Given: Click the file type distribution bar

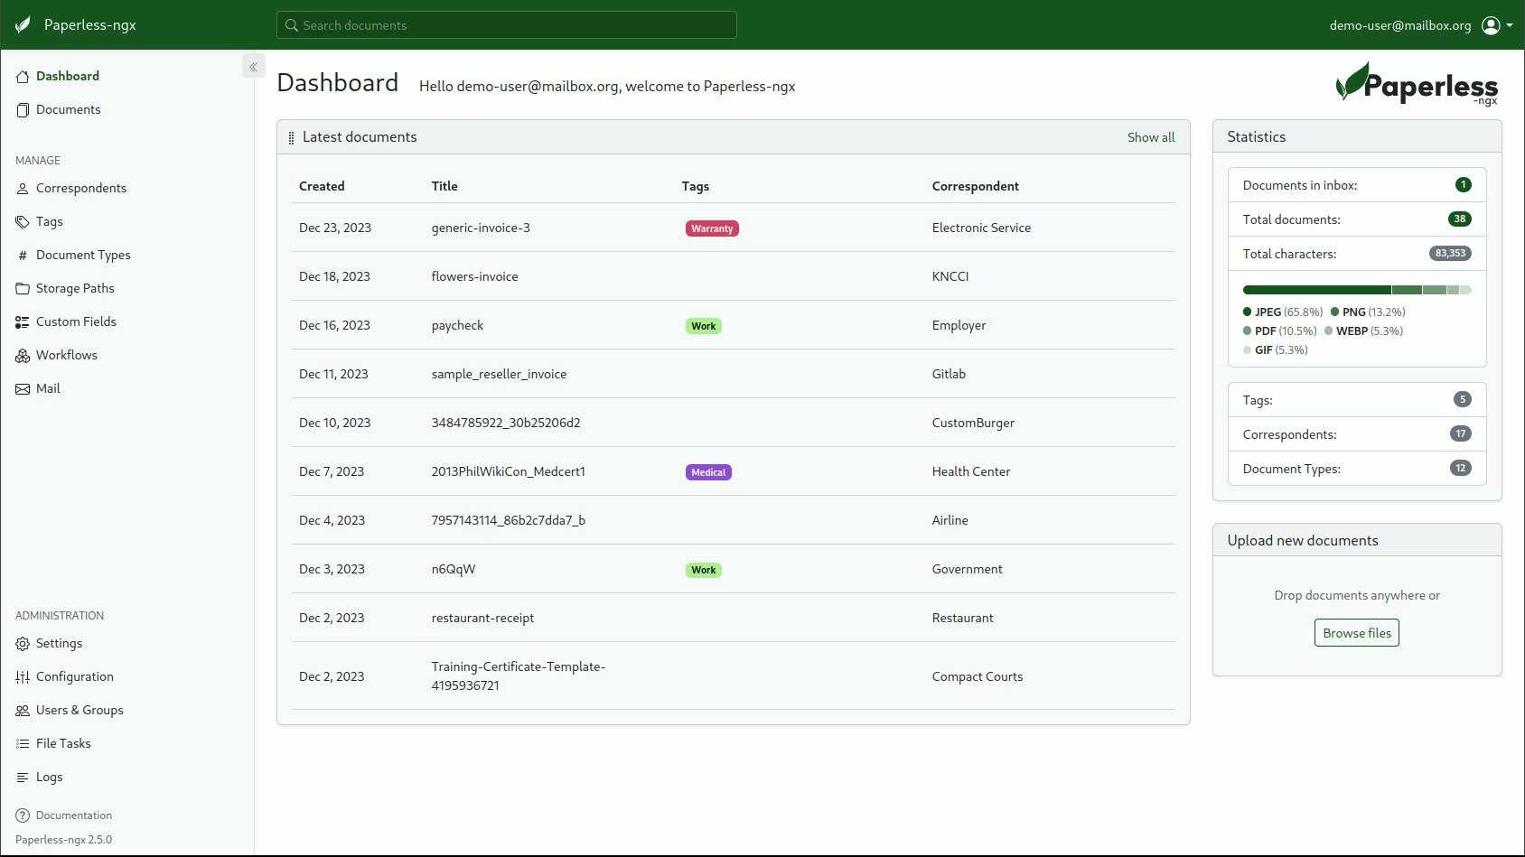Looking at the screenshot, I should (1356, 290).
